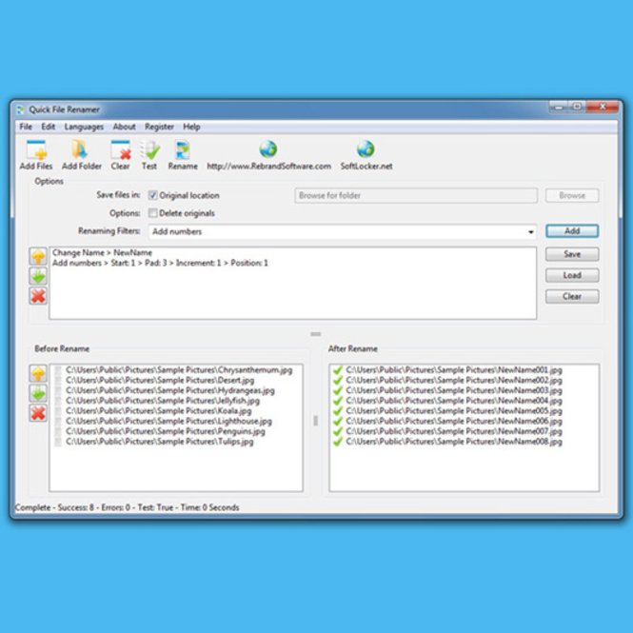Open the Renaming Filters dropdown
The width and height of the screenshot is (633, 633).
click(531, 231)
